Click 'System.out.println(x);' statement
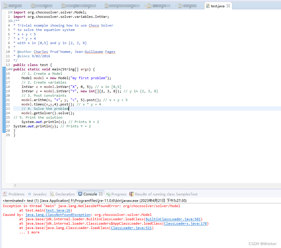 44,122
